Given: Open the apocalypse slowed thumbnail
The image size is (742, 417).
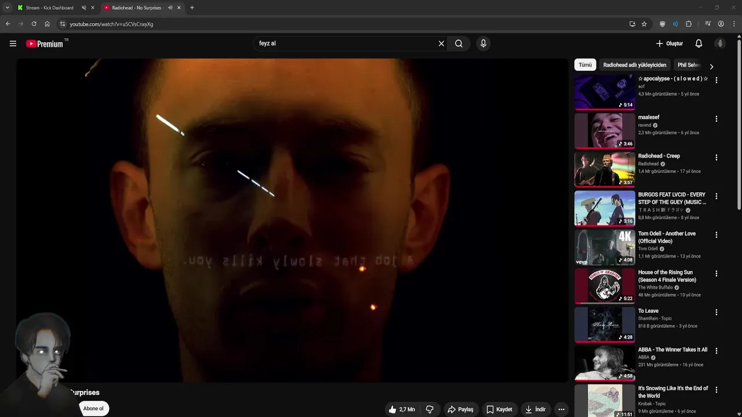Looking at the screenshot, I should click(605, 92).
